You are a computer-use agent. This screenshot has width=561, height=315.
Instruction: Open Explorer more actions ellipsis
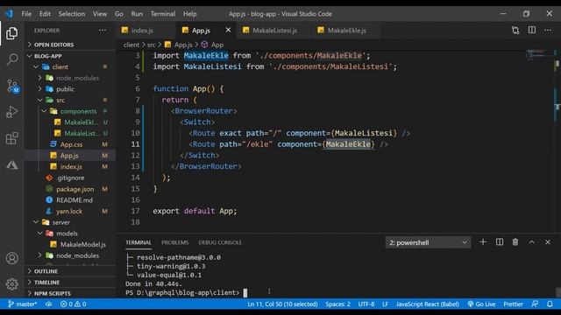tap(103, 31)
